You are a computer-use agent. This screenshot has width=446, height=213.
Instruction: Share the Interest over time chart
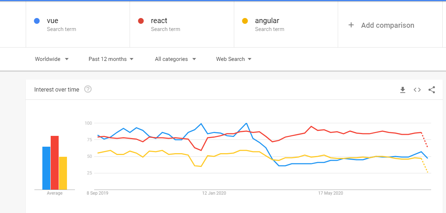coord(432,90)
